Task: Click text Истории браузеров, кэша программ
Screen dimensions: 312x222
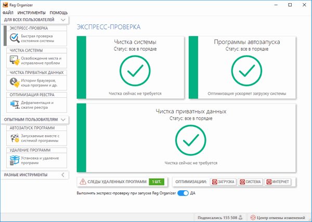Action: 39,83
